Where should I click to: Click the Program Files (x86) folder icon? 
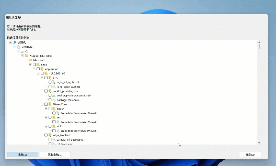(x=26, y=56)
